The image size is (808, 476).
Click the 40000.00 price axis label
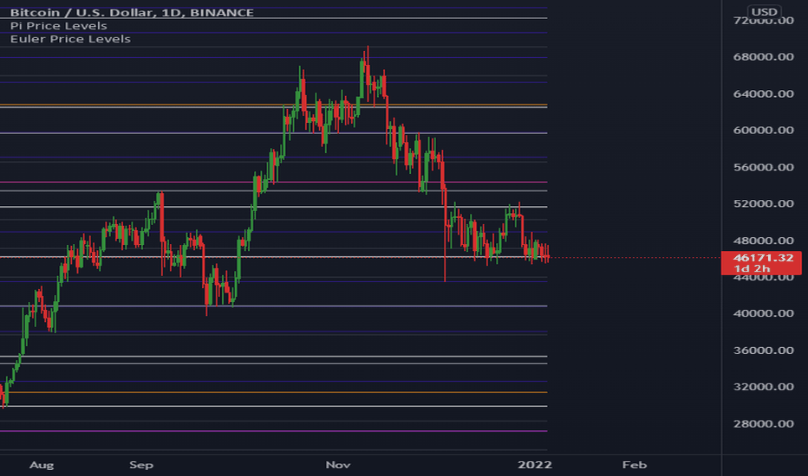(x=763, y=313)
